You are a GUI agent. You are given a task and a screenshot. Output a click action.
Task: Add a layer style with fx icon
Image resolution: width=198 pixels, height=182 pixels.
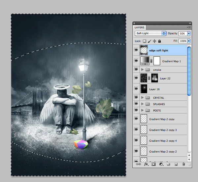point(146,164)
